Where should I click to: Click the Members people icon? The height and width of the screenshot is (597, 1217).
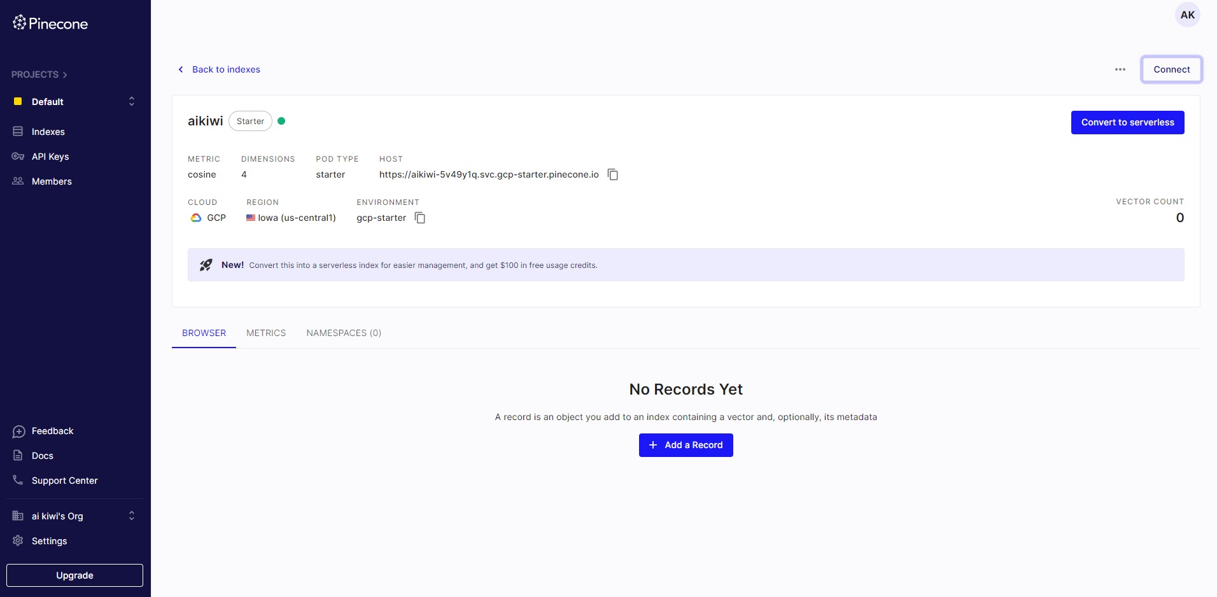pos(18,181)
